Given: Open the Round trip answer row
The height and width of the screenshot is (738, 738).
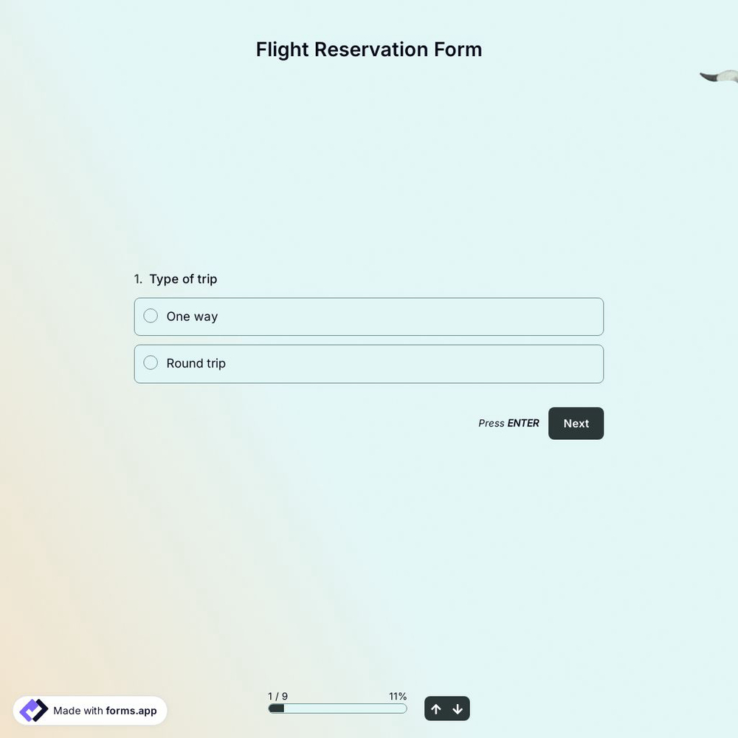Looking at the screenshot, I should click(369, 363).
